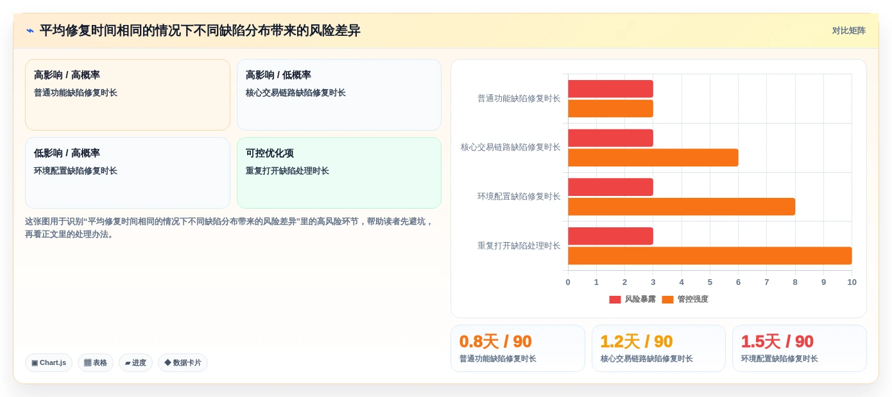Click the chart title 平均修复时间相同的情况下不同缺陷分布带来的风险差异
Viewport: 892px width, 397px height.
(200, 31)
